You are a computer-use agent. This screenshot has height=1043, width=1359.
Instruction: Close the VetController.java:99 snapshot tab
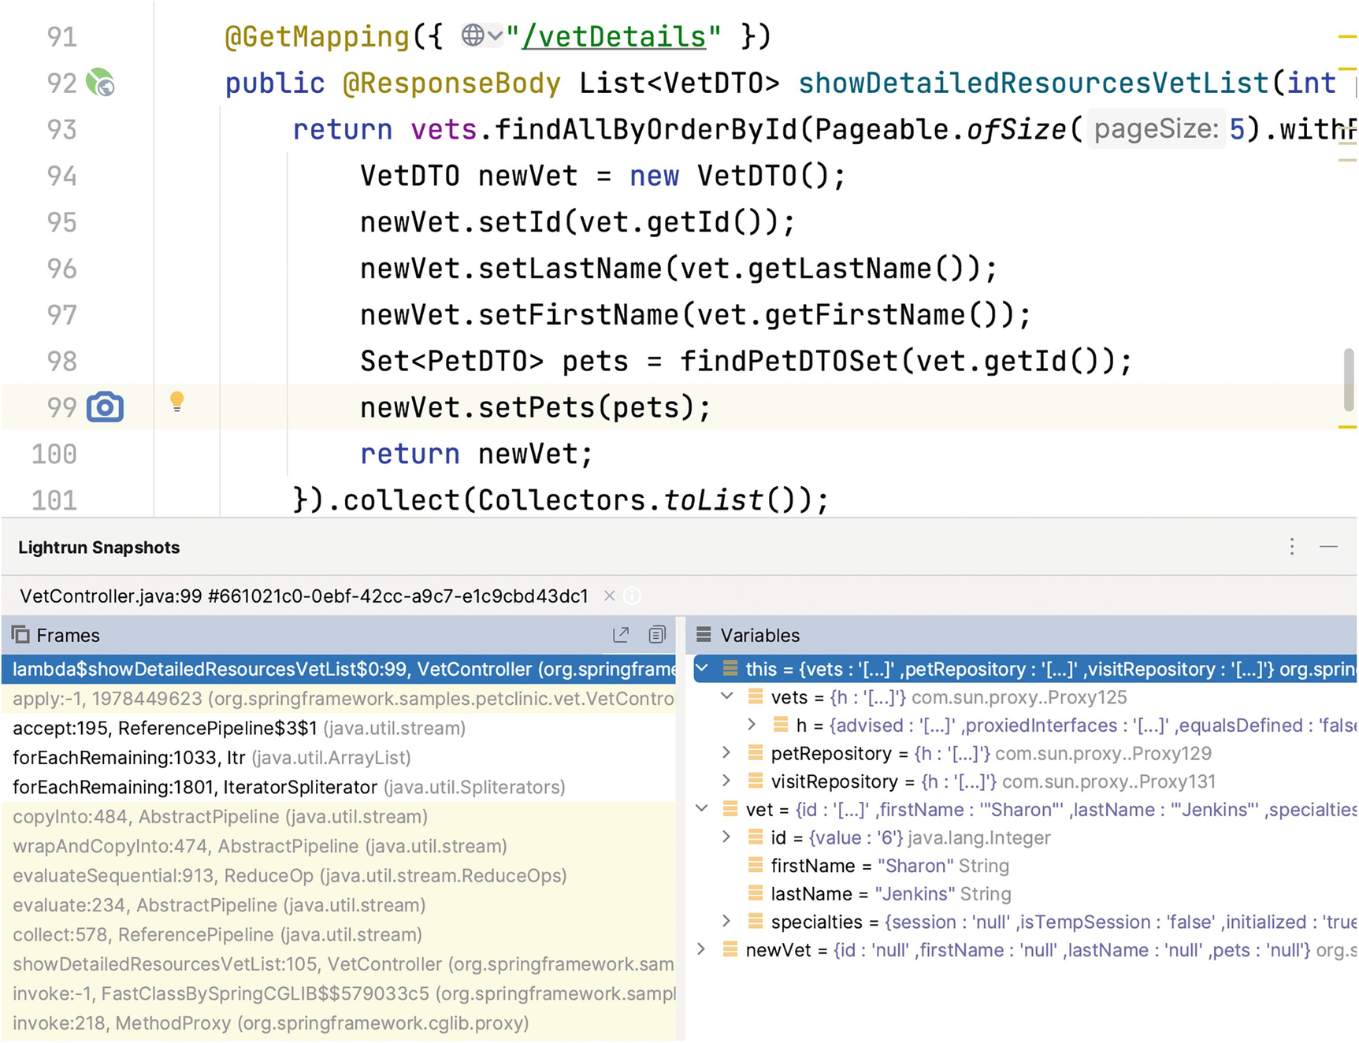coord(609,596)
